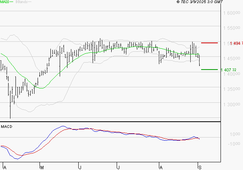Click the 1.450 price axis label
Viewport: 243px width, 170px height.
(231, 59)
